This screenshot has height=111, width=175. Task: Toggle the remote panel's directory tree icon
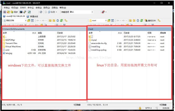[x=159, y=21]
